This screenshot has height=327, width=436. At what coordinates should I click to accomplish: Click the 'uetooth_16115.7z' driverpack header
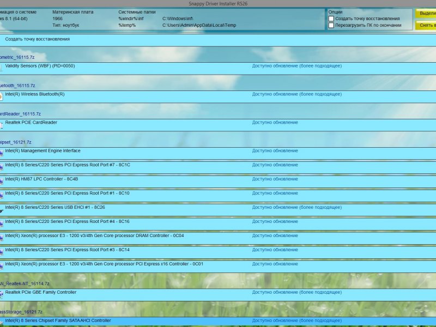[x=17, y=86]
